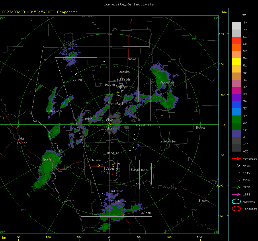Click the 20 dBZ green color swatch
This screenshot has height=241, width=258.
pos(236,126)
